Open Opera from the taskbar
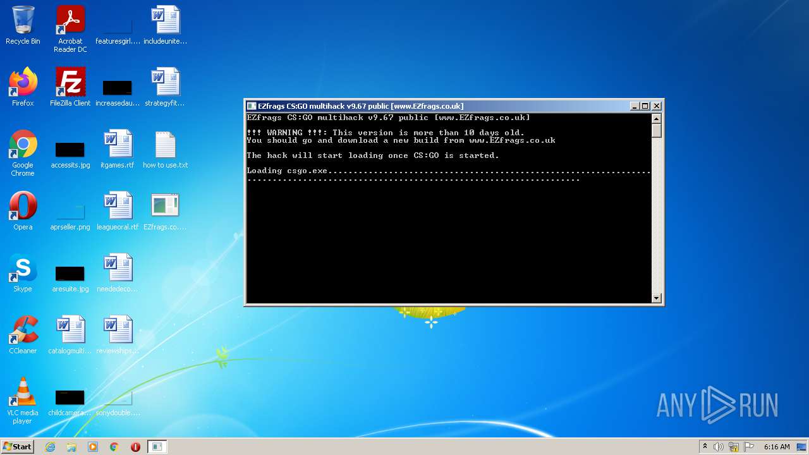 coord(135,447)
